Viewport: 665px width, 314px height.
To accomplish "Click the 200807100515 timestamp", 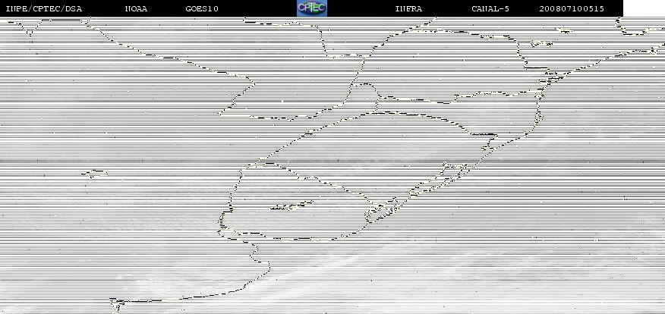I will click(572, 8).
